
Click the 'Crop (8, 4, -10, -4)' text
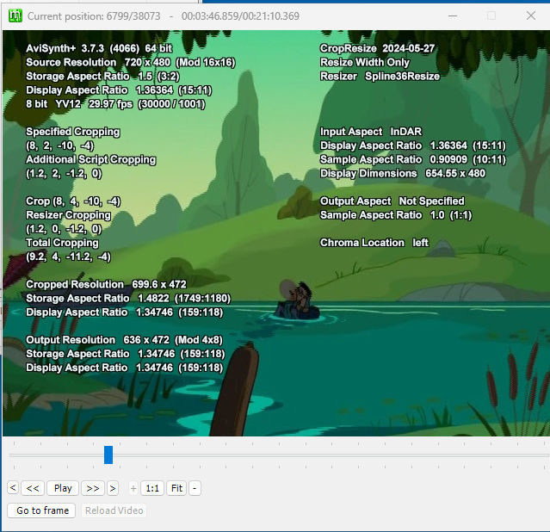73,201
